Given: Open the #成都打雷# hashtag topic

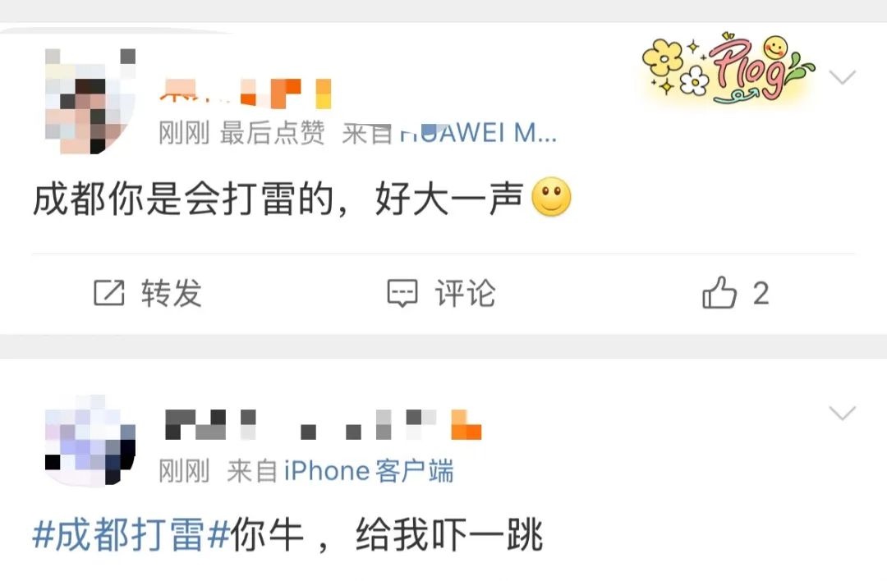Looking at the screenshot, I should coord(131,534).
